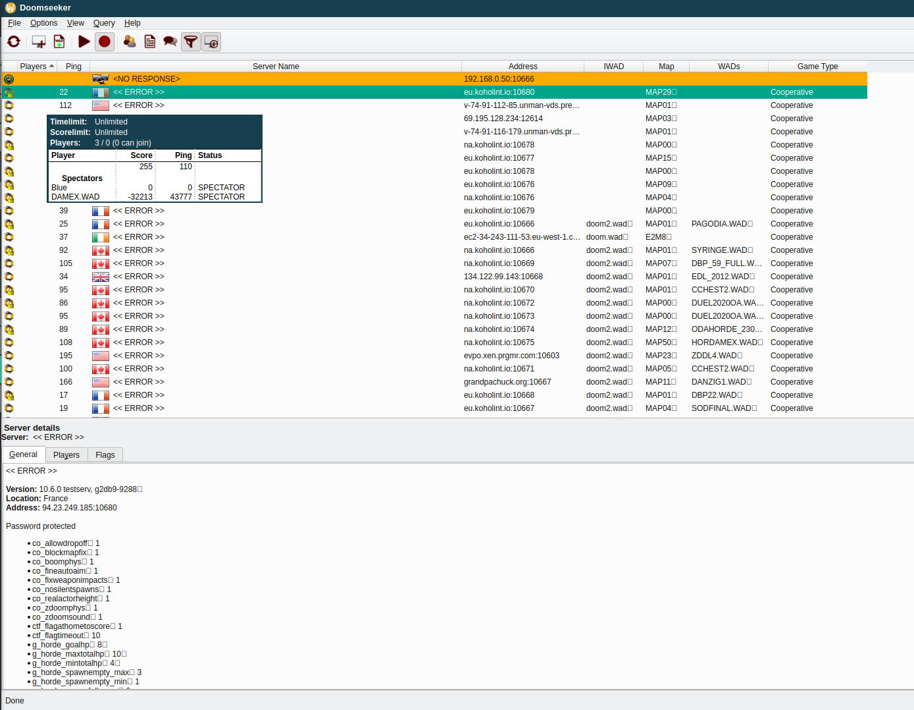Select the NO RESPONSE server row
Screen dimensions: 914x710
coord(146,79)
